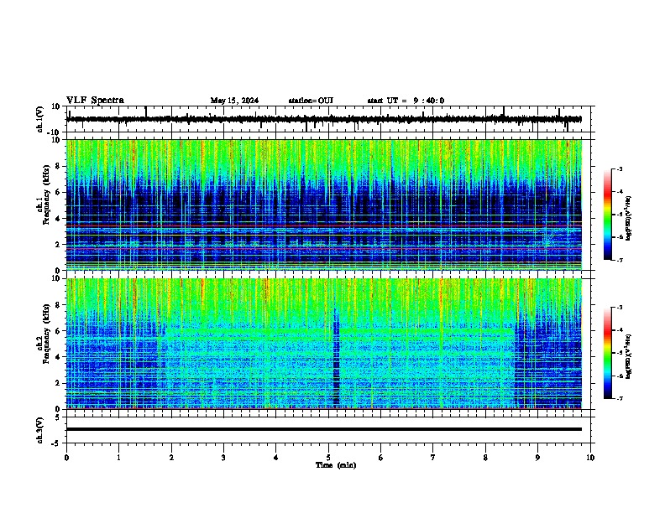Click dark dropout band near minute 5 in ch.2
Screen dimensions: 665x513
(x=337, y=360)
